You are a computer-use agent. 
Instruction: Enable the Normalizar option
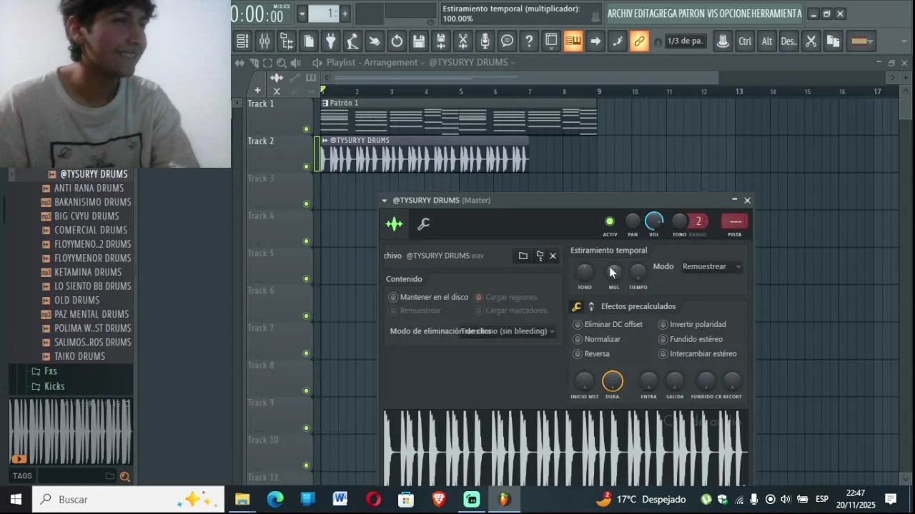(x=578, y=340)
